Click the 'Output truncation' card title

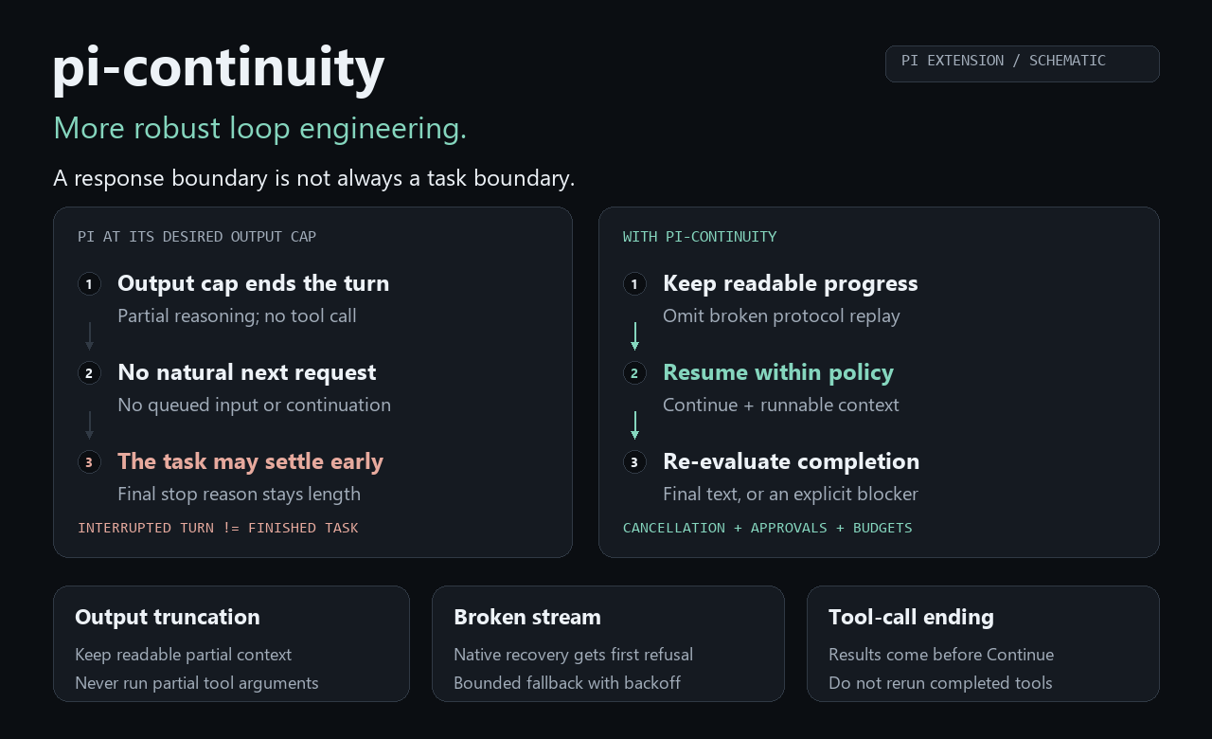tap(167, 617)
